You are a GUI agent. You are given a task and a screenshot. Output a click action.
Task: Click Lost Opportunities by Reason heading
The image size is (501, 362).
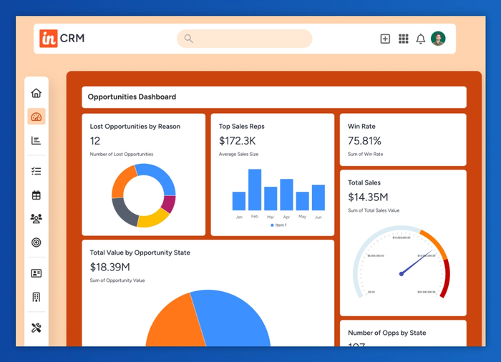(x=135, y=127)
